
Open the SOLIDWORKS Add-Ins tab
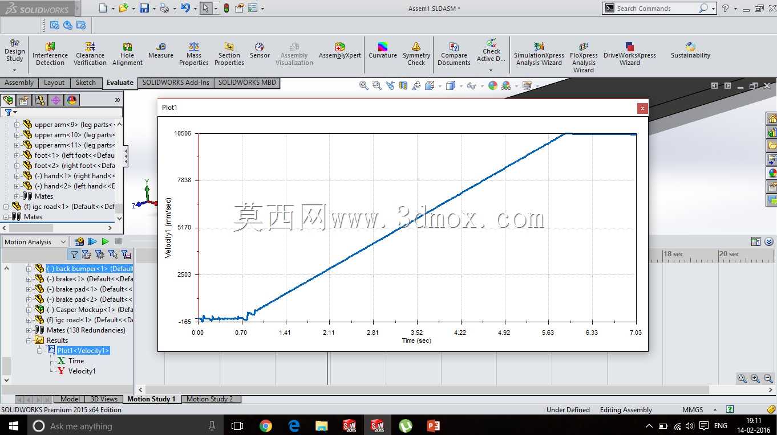click(x=176, y=83)
